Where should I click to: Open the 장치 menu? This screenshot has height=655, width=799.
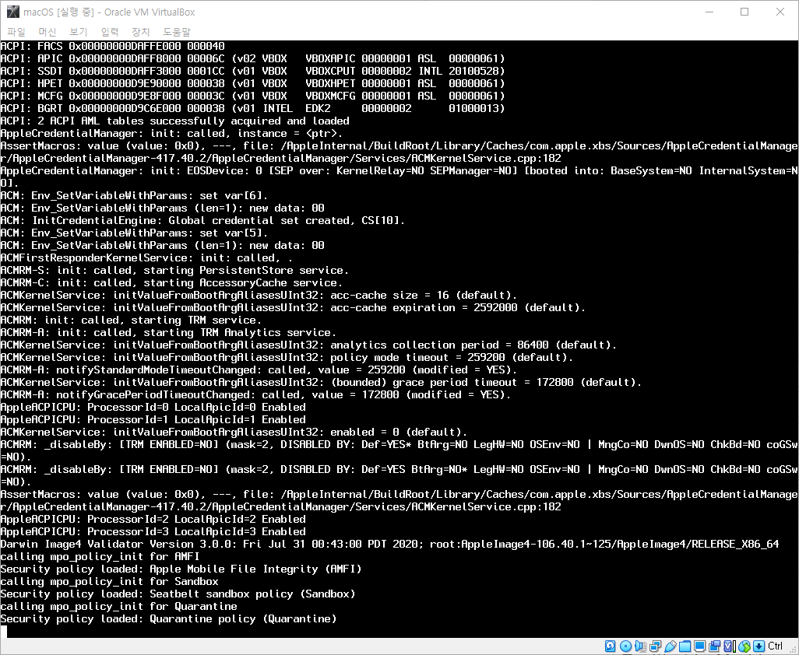coord(139,31)
